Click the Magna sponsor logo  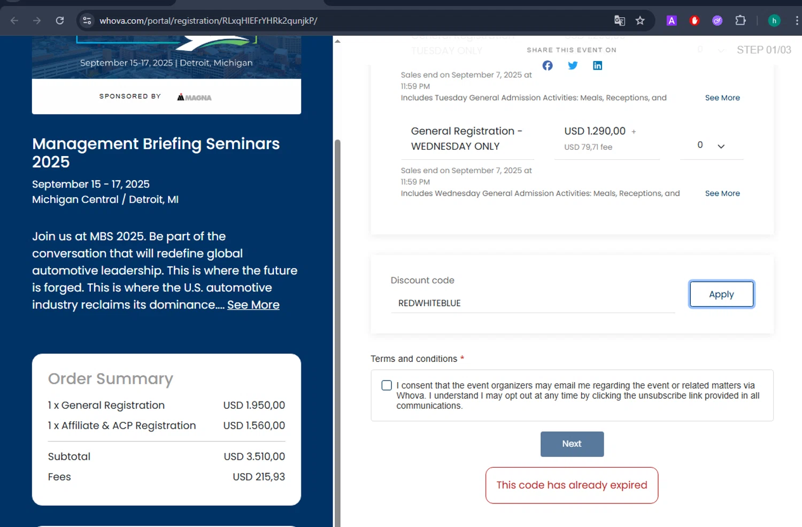click(x=194, y=97)
